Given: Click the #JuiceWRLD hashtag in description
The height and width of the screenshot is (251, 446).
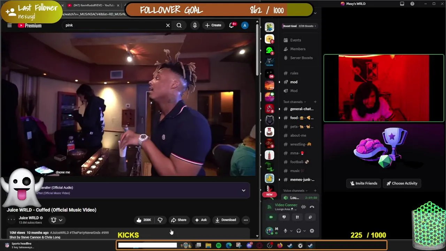Looking at the screenshot, I should (60, 233).
